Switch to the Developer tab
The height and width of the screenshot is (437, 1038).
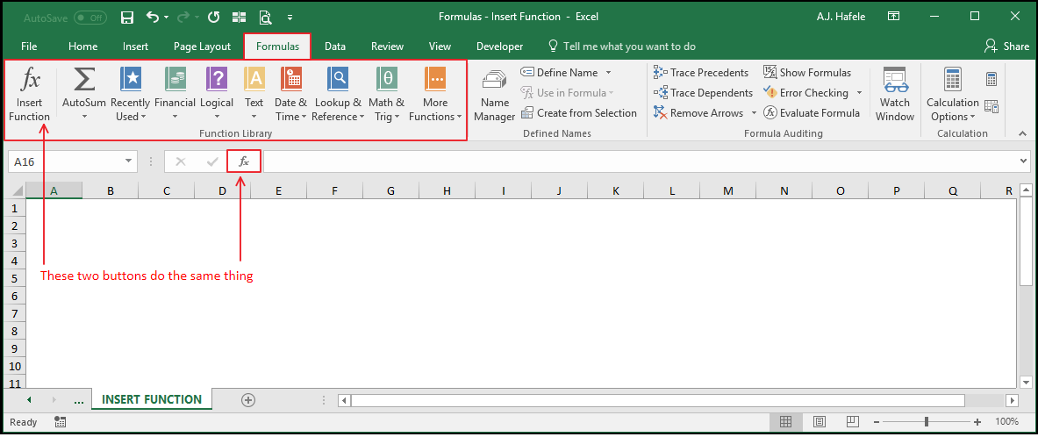click(500, 47)
